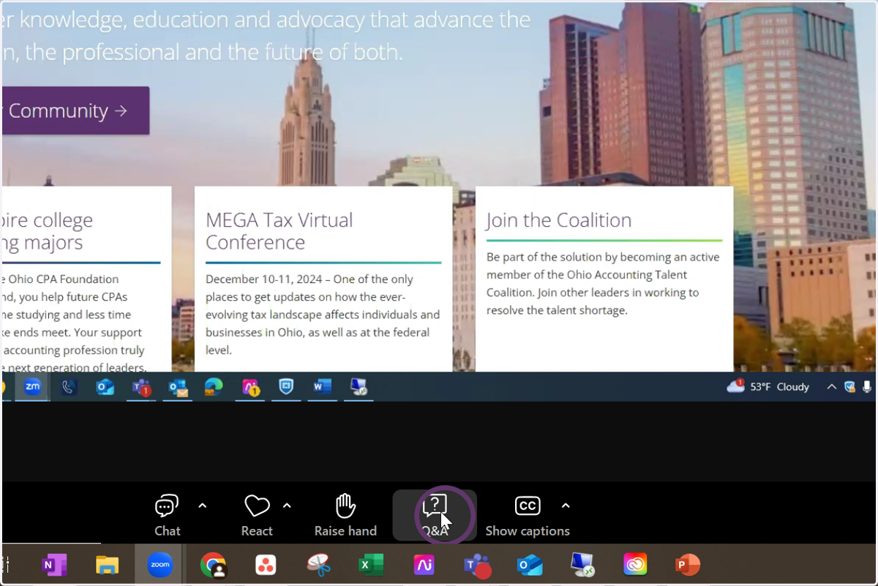Open Word in the shared screen taskbar
This screenshot has height=586, width=878.
pos(323,386)
